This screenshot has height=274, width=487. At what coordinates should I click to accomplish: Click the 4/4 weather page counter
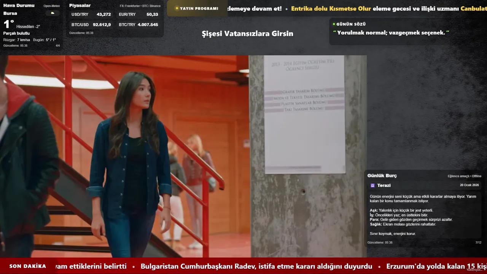point(58,46)
